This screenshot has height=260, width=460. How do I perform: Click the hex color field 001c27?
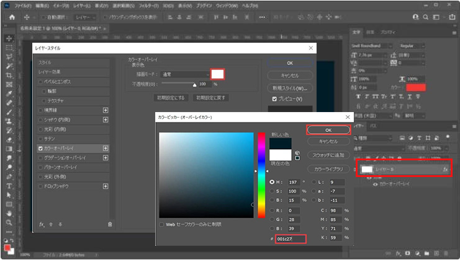(x=291, y=239)
